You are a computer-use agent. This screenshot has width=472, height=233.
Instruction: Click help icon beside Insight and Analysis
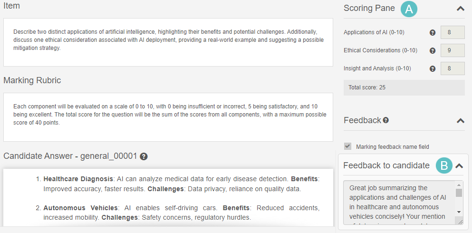pyautogui.click(x=433, y=68)
